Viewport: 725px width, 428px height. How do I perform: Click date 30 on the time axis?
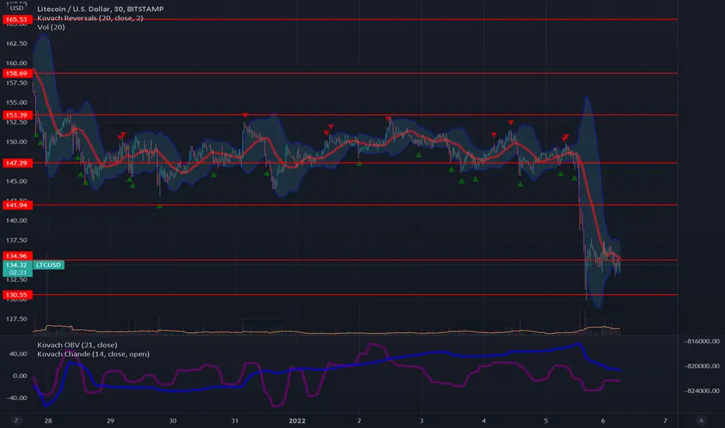(173, 420)
